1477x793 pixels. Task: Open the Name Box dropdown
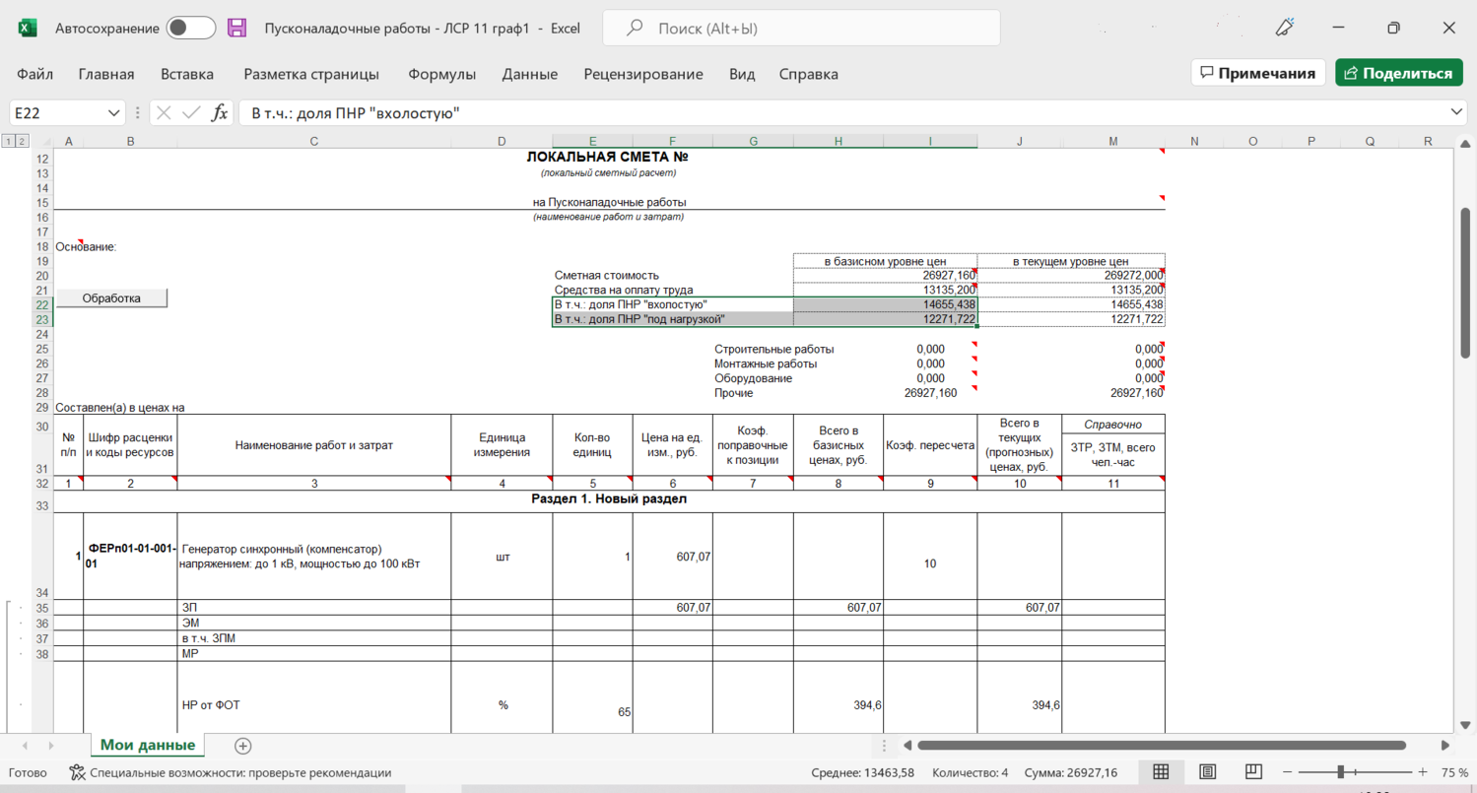click(x=114, y=113)
